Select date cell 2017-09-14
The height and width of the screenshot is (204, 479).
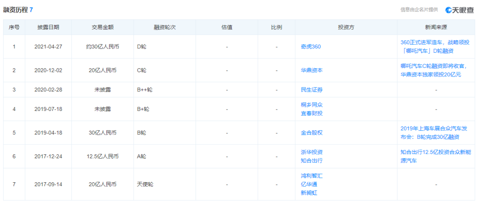click(48, 184)
